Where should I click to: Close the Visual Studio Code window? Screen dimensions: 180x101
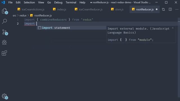tap(176, 3)
